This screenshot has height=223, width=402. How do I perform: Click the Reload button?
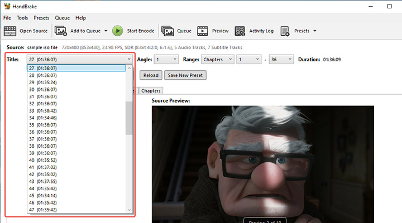click(x=151, y=75)
